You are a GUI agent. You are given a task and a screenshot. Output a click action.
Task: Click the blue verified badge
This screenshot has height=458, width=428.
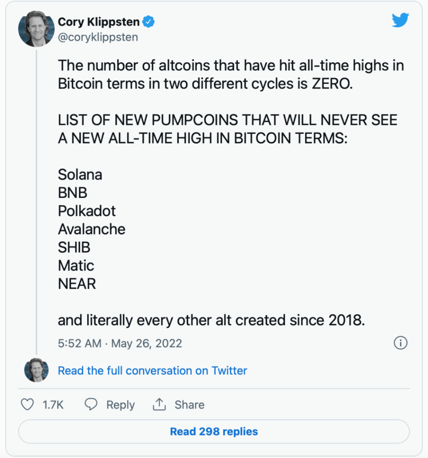pos(149,22)
